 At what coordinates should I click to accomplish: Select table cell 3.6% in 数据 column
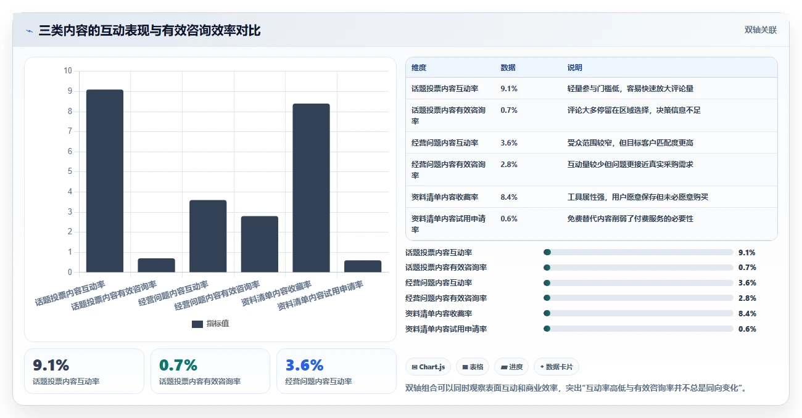509,143
